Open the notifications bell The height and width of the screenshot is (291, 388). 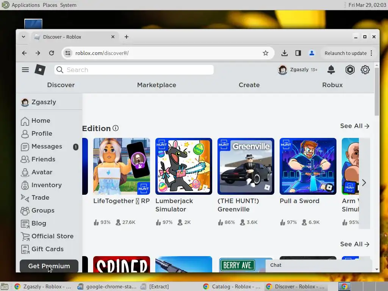[x=331, y=70]
